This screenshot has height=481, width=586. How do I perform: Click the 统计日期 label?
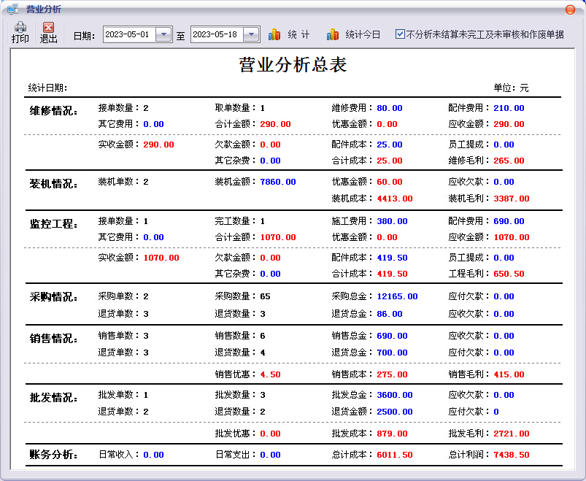[48, 88]
